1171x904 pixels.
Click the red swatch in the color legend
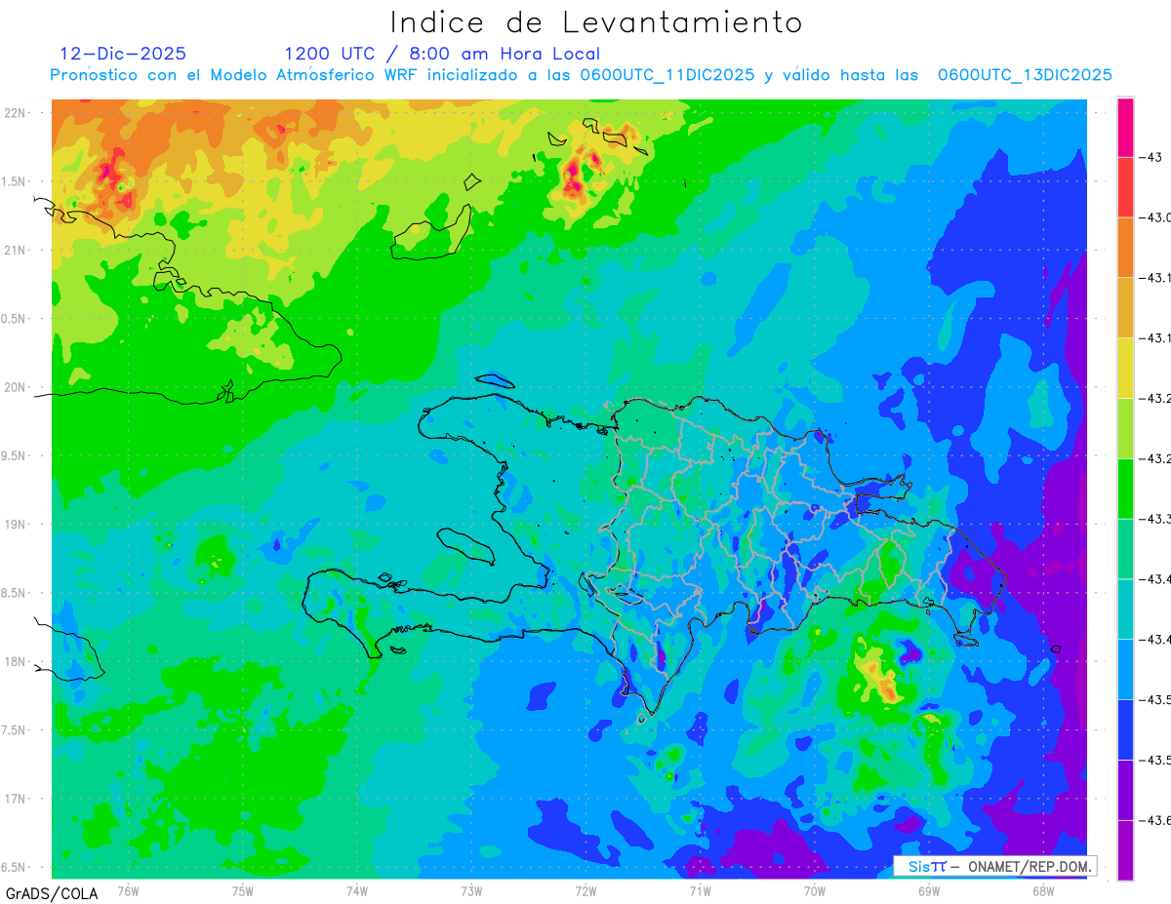1125,187
